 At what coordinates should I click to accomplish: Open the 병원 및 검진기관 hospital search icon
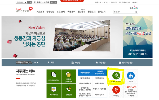(x=116, y=76)
